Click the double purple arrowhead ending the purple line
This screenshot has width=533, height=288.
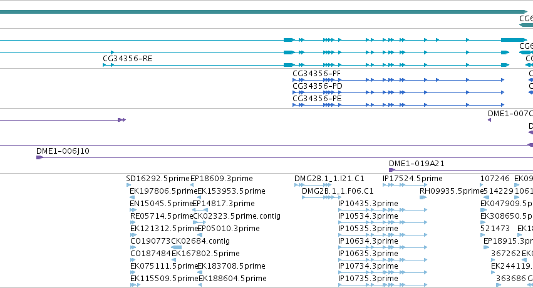click(122, 120)
